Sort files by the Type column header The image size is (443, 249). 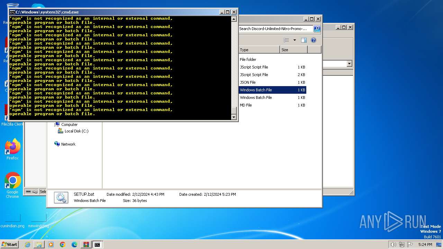pos(259,50)
